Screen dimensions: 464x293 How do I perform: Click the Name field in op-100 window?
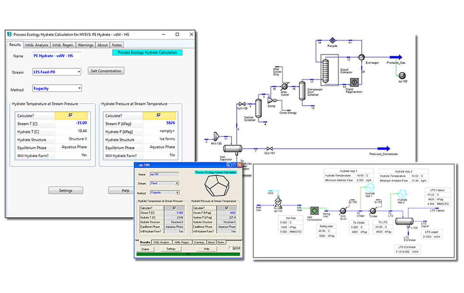click(x=164, y=174)
